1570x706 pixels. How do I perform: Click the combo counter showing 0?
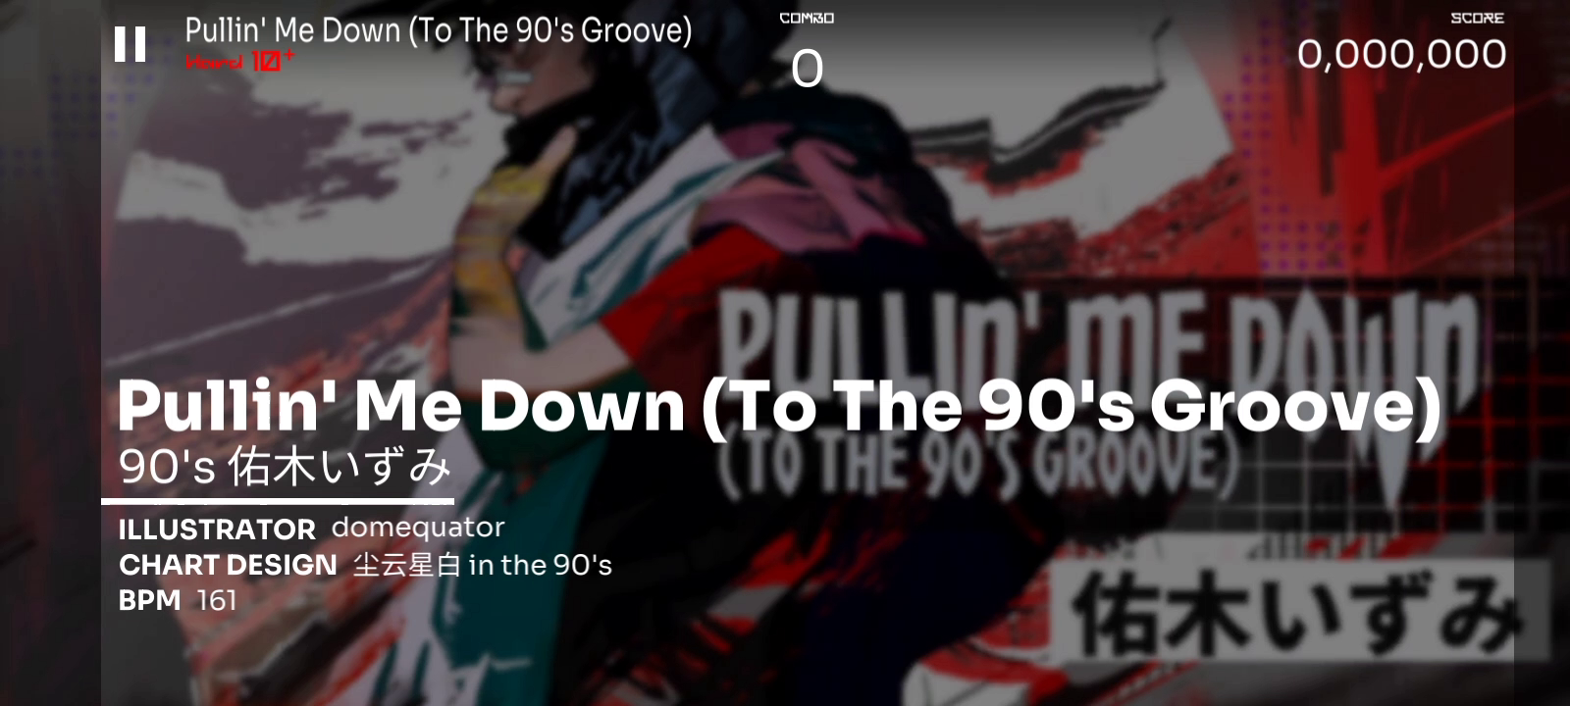click(x=807, y=68)
